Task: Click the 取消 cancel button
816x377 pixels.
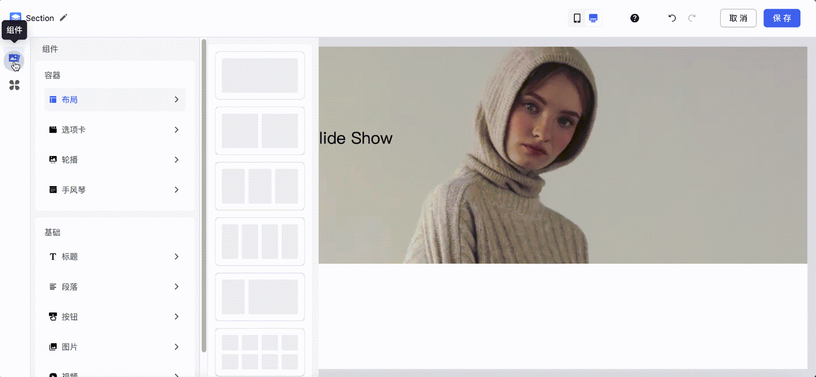Action: click(738, 18)
